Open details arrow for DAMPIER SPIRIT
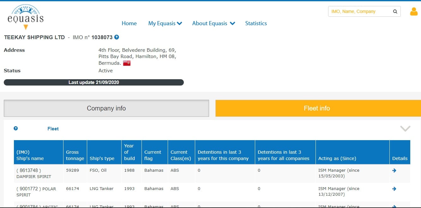Viewport: 421px width, 208px height. coord(394,170)
